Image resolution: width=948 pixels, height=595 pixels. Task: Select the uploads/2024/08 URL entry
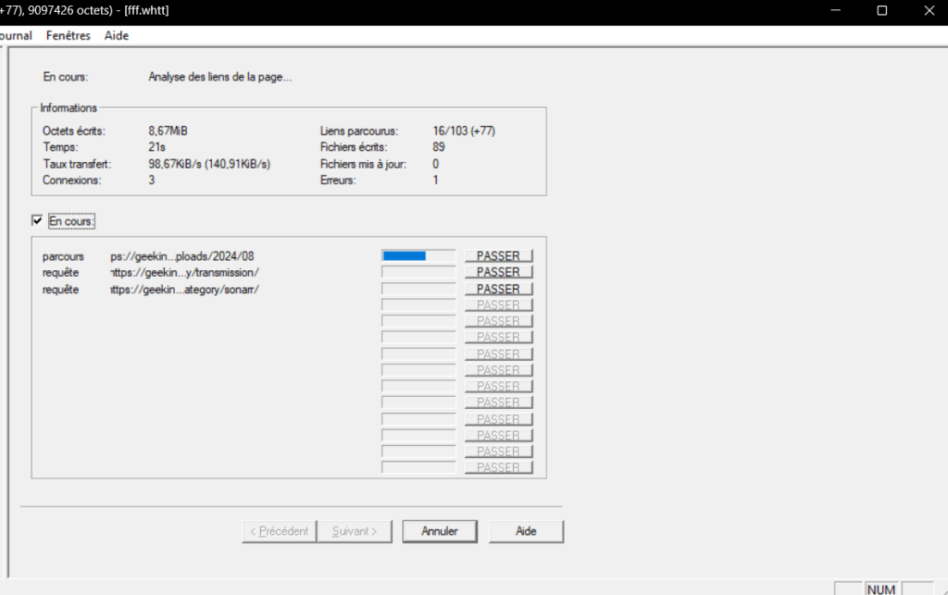pos(181,256)
